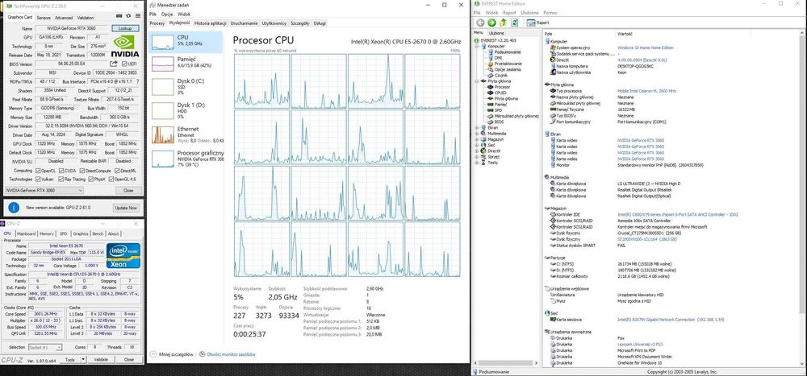Collapse the Komputer node in EVEREST tree
Image resolution: width=807 pixels, height=376 pixels.
pos(477,46)
